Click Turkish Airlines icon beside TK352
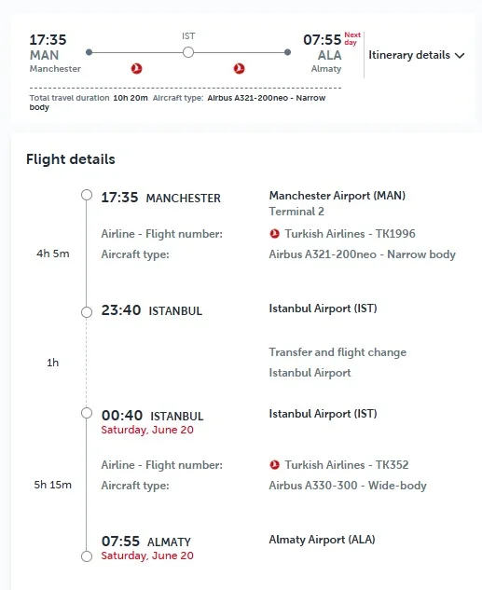Viewport: 482px width, 590px height. click(275, 465)
